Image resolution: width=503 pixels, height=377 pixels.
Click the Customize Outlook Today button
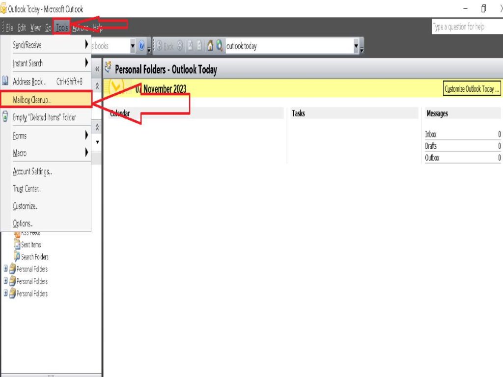click(x=472, y=89)
